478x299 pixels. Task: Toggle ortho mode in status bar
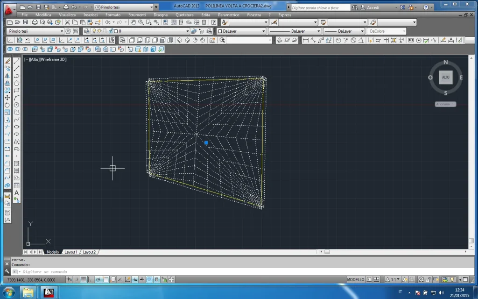91,280
